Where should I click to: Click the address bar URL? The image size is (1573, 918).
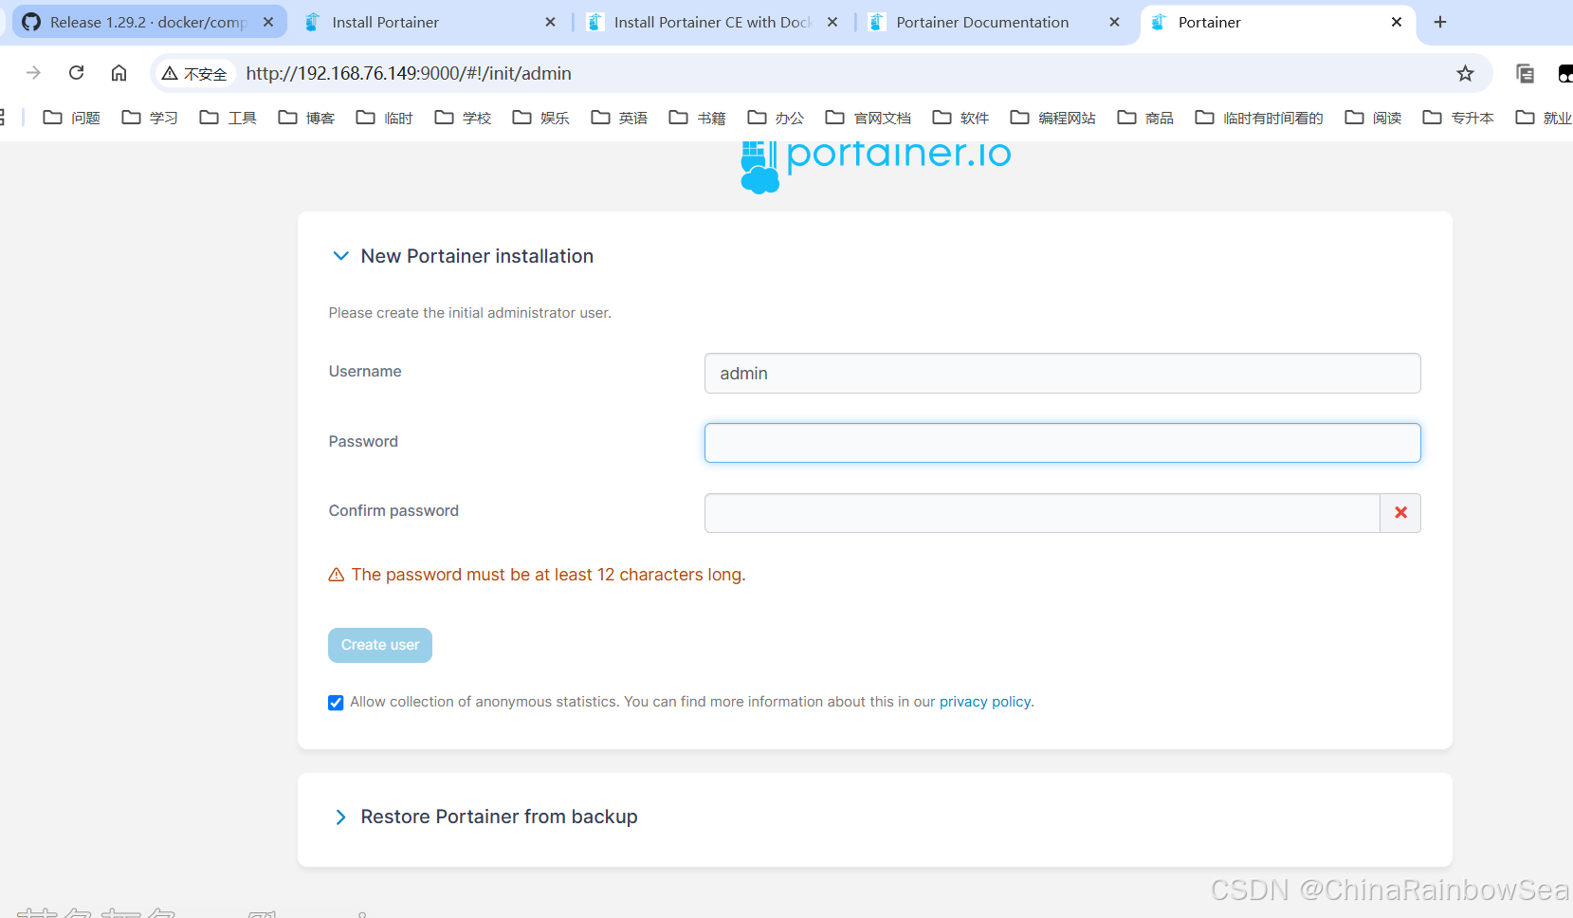tap(409, 73)
